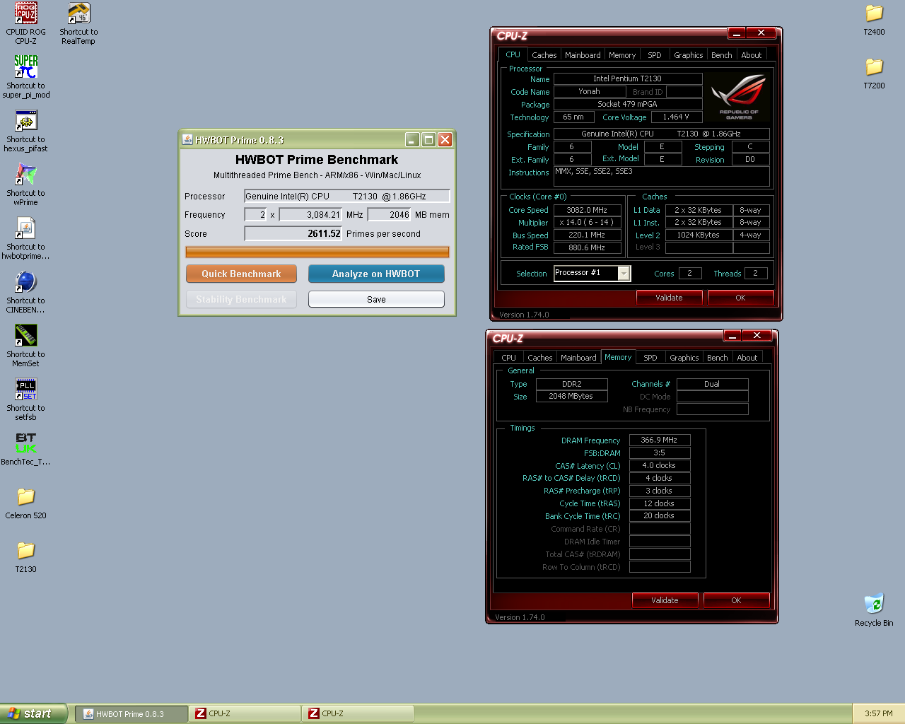
Task: Click the DRAM Frequency 366.9 MHz value
Action: click(x=660, y=440)
